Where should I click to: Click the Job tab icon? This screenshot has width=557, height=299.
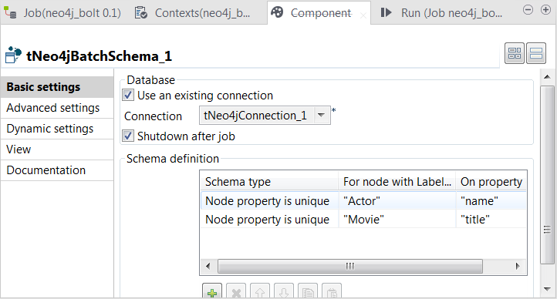pos(10,12)
